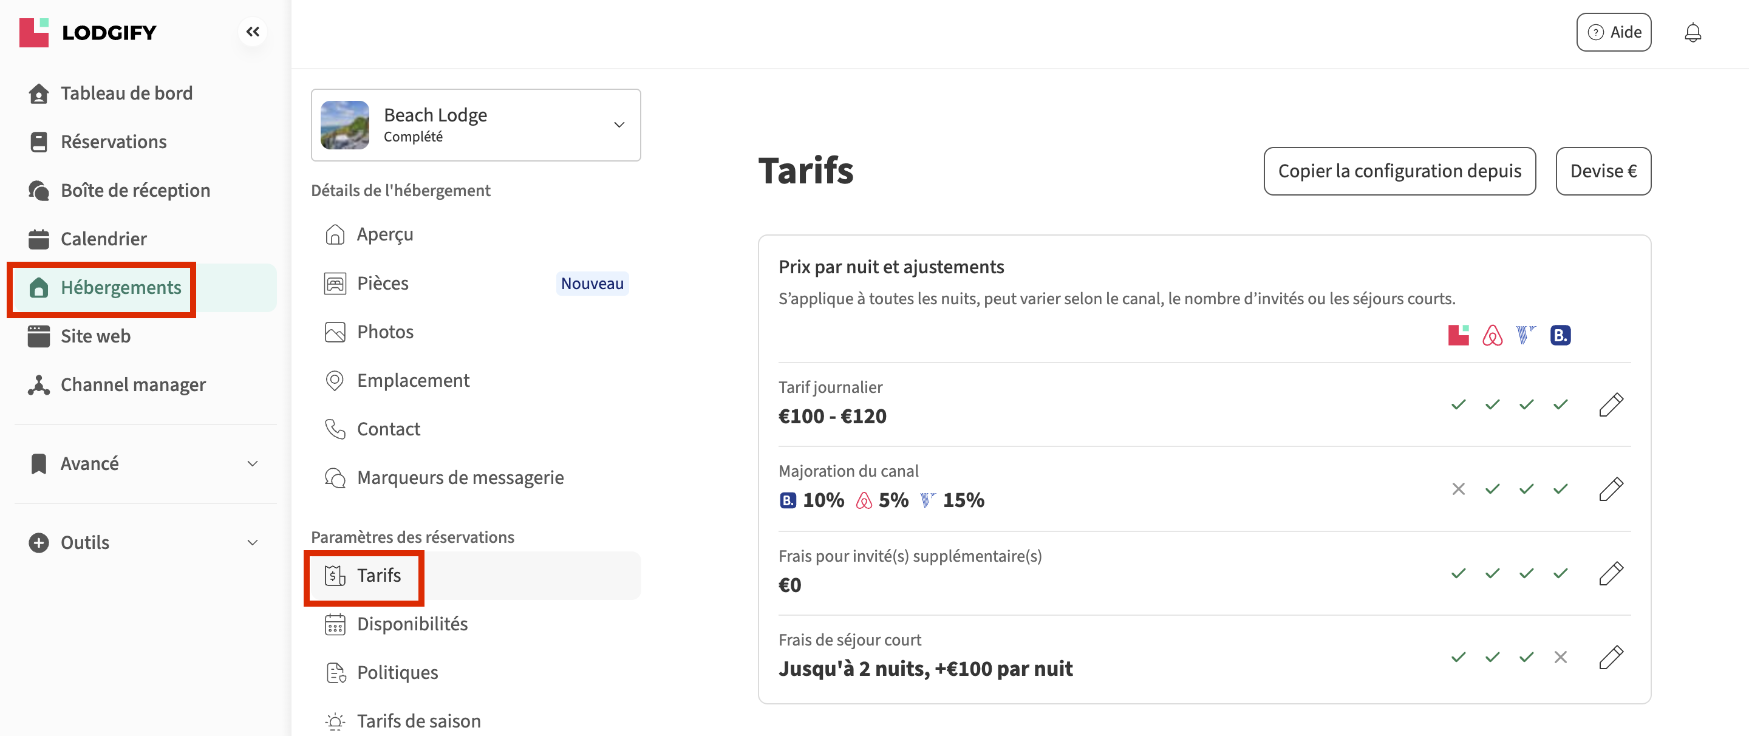Edit extra guest fees pencil icon

pyautogui.click(x=1611, y=573)
